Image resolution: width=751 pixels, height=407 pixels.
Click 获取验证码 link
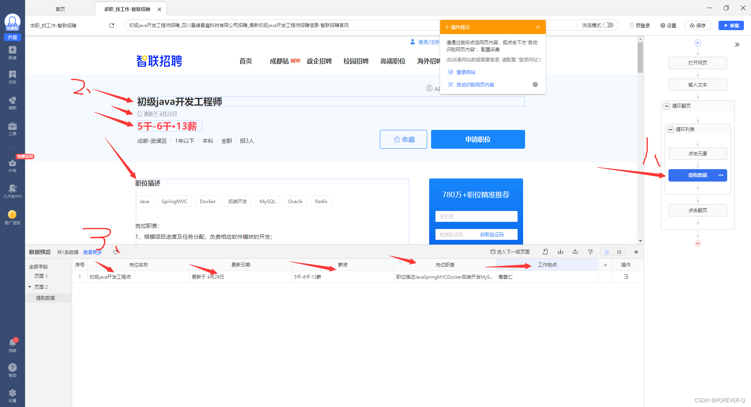pyautogui.click(x=492, y=234)
